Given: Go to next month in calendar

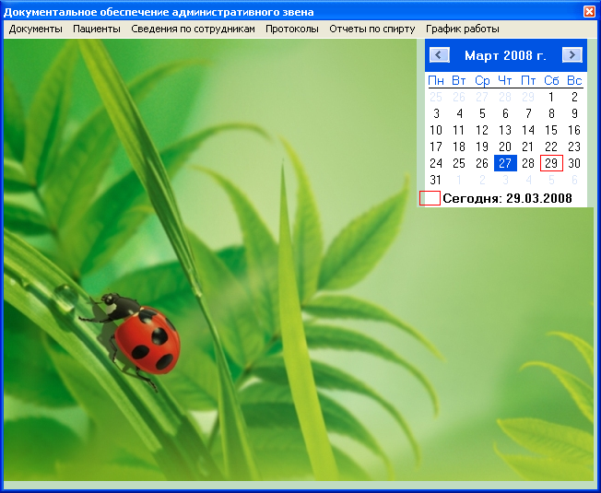Looking at the screenshot, I should [572, 54].
